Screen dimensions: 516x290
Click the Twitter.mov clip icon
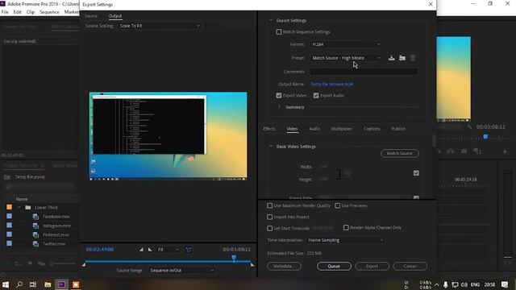pyautogui.click(x=35, y=244)
